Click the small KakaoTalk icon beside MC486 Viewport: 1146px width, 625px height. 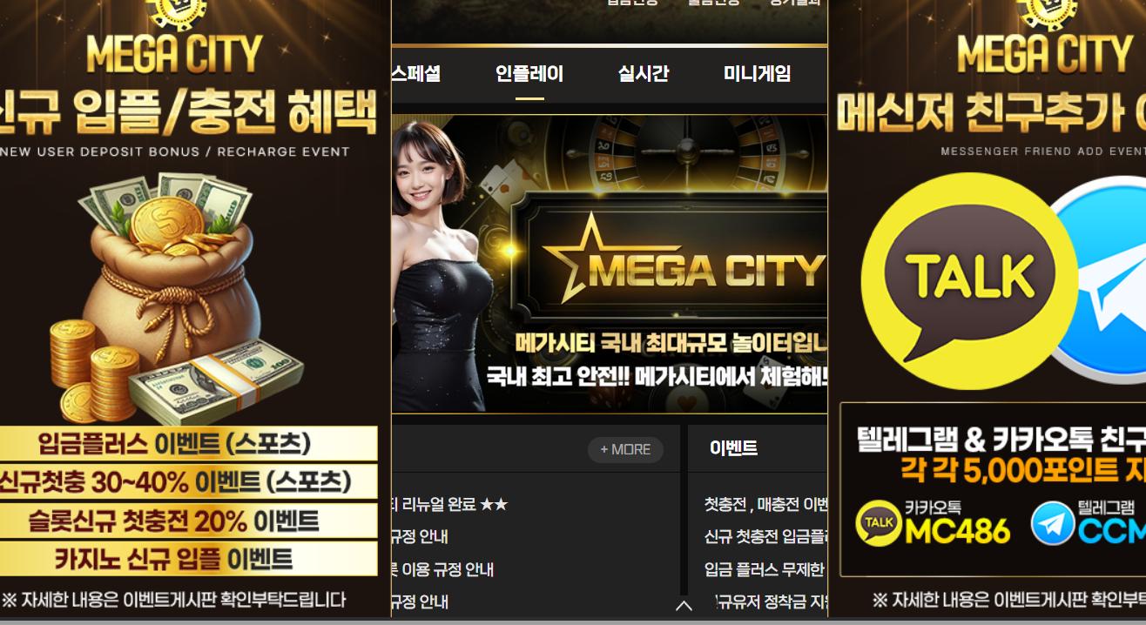[x=880, y=523]
